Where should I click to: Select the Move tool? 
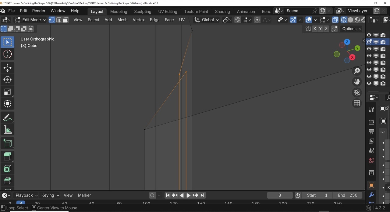[x=7, y=68]
